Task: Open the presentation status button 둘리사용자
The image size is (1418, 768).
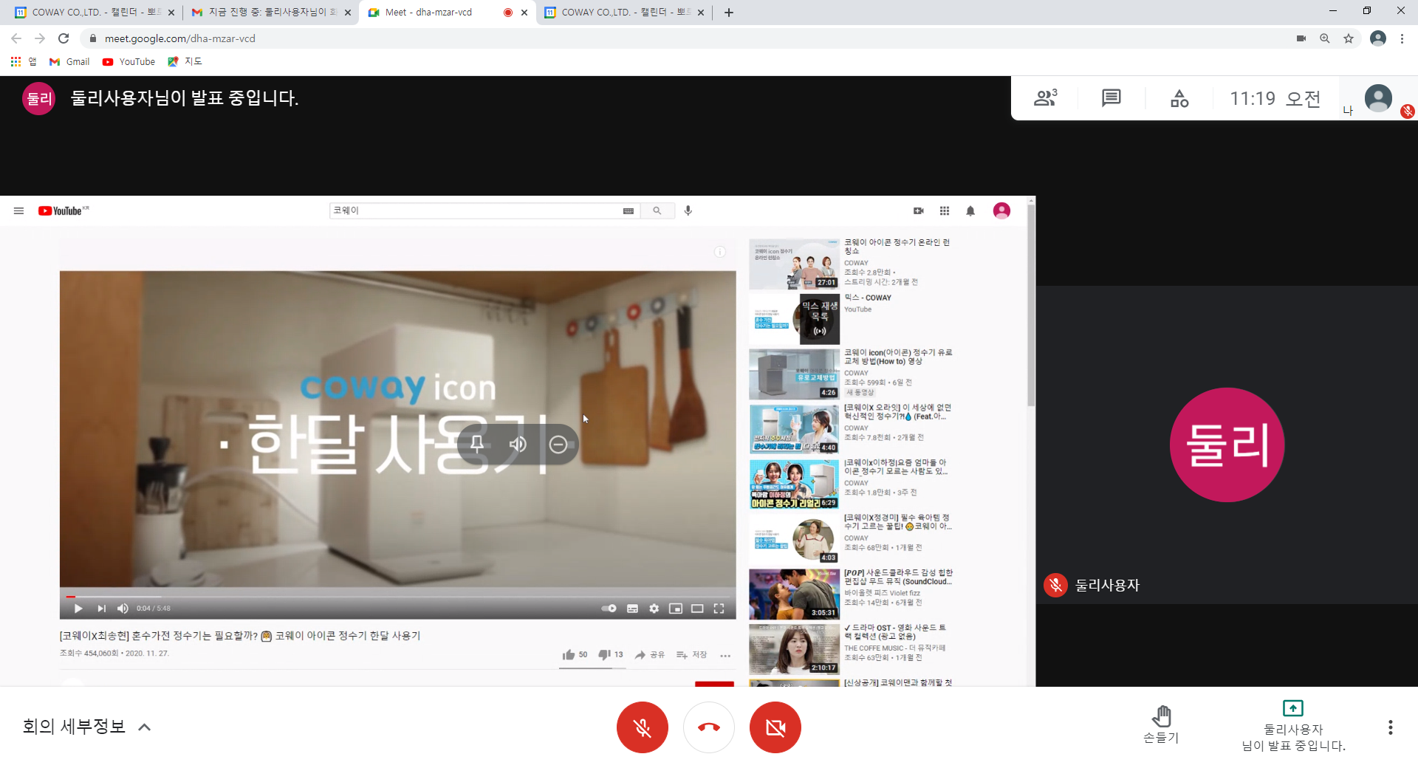Action: tap(1293, 727)
